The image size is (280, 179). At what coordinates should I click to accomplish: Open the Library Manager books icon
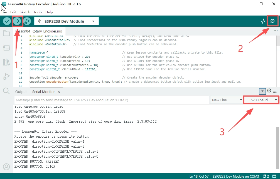click(6, 62)
